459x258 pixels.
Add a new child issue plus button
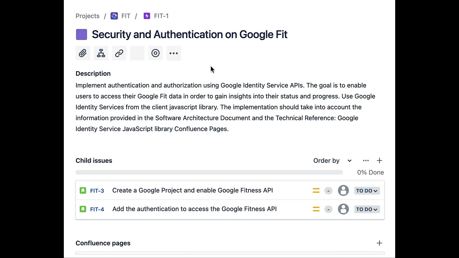[x=379, y=161]
